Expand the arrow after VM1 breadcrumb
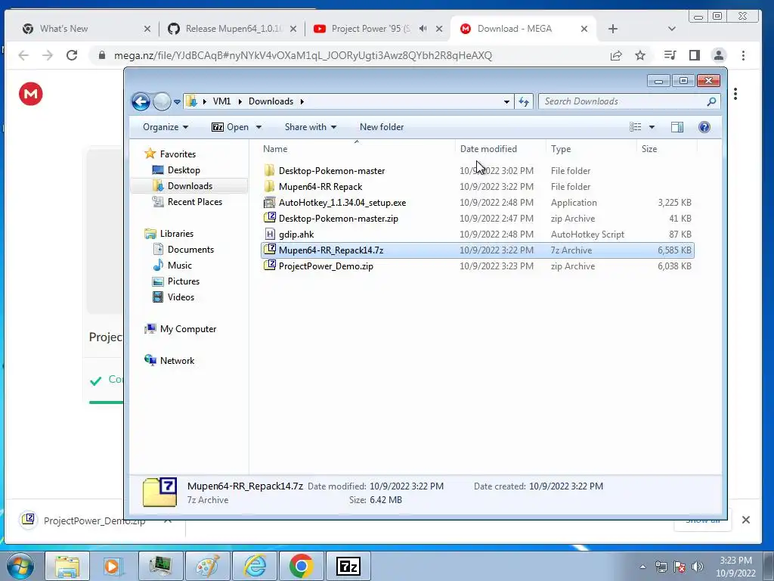 coord(240,102)
